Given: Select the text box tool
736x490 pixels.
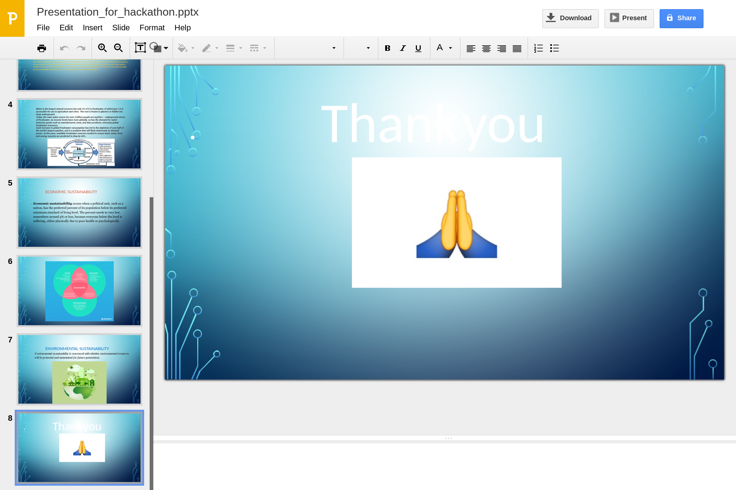Looking at the screenshot, I should [x=140, y=48].
